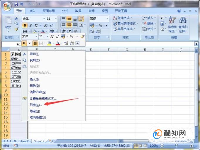Decrease font size in ribbon
Screen dimensions: 200x150
point(51,26)
